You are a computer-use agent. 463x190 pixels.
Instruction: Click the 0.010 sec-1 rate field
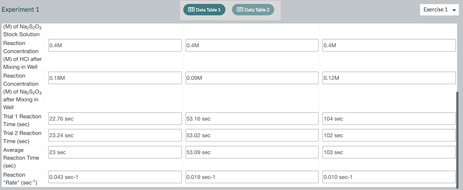point(389,177)
